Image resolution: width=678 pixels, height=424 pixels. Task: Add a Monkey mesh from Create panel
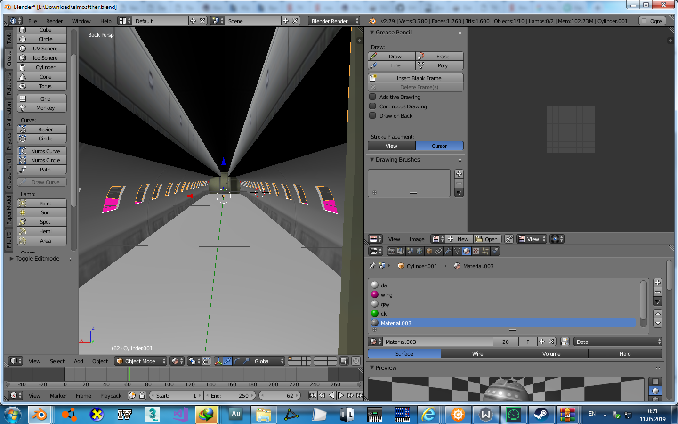[x=42, y=108]
